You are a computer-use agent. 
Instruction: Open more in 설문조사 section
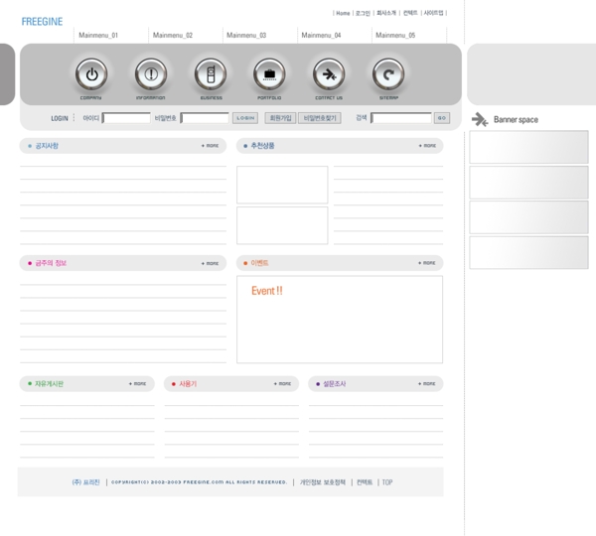(x=427, y=384)
